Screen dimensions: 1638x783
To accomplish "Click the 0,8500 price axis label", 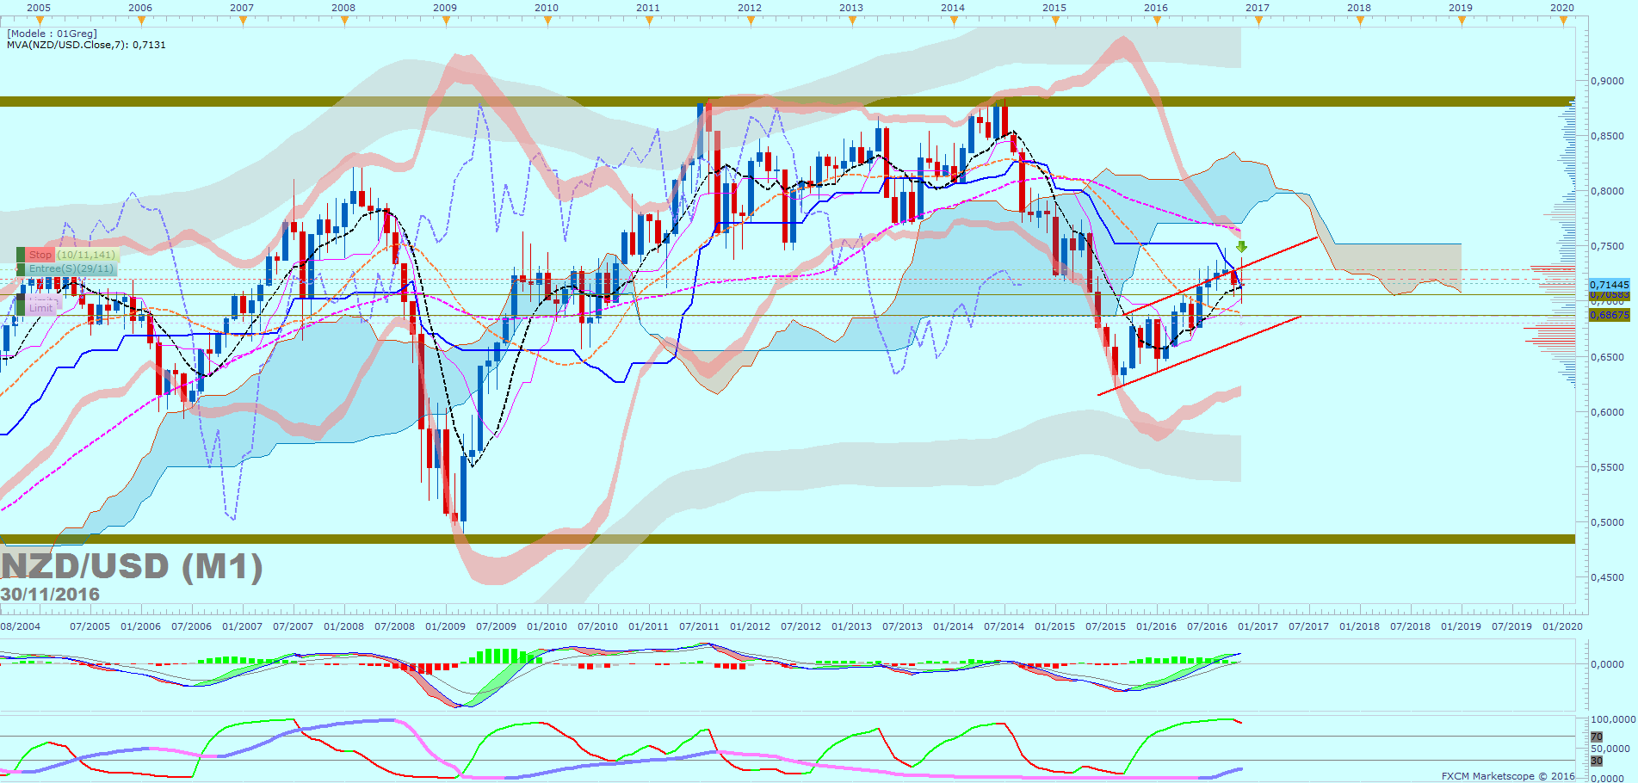I will pyautogui.click(x=1607, y=136).
